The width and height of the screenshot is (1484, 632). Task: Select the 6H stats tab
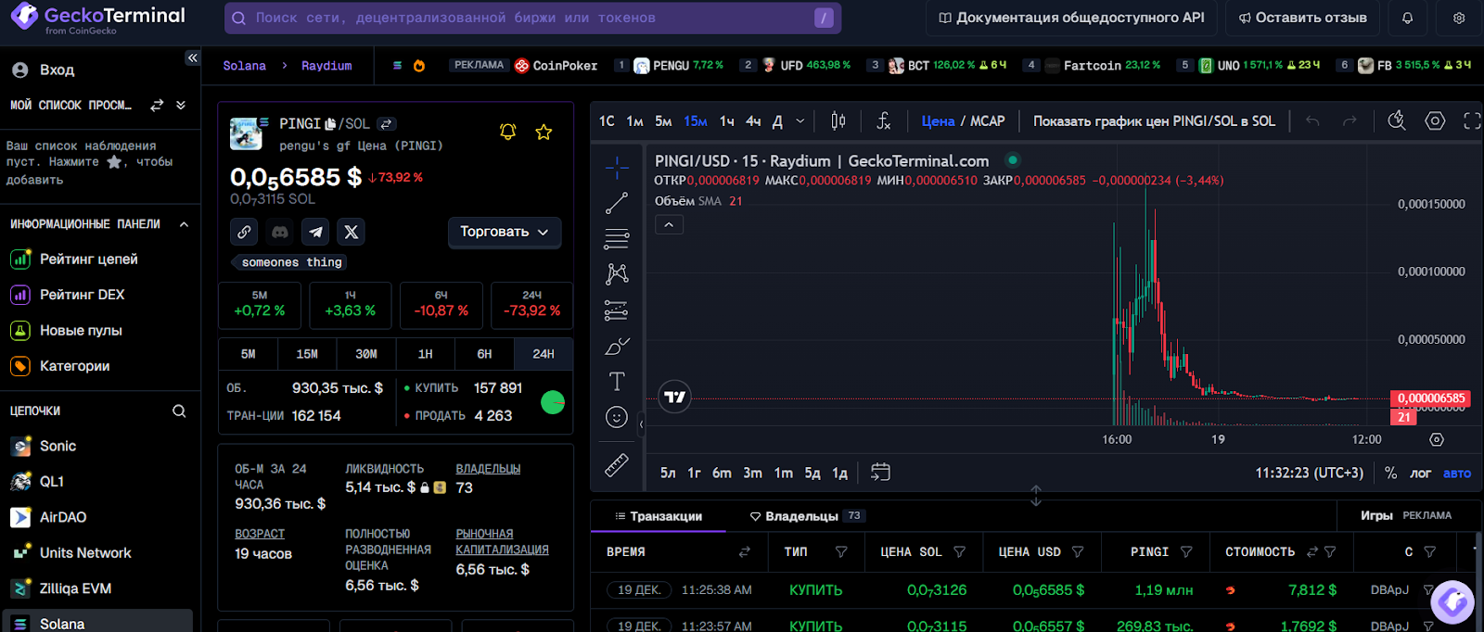point(484,354)
